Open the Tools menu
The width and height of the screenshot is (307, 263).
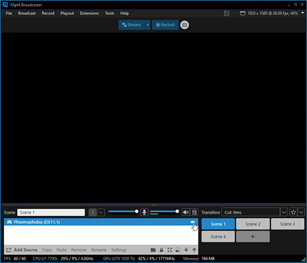click(x=109, y=13)
